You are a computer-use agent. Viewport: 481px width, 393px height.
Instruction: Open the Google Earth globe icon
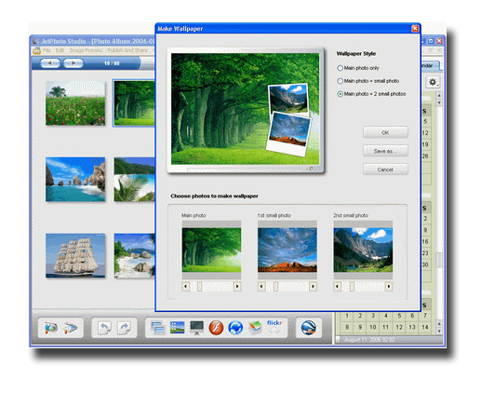[309, 328]
